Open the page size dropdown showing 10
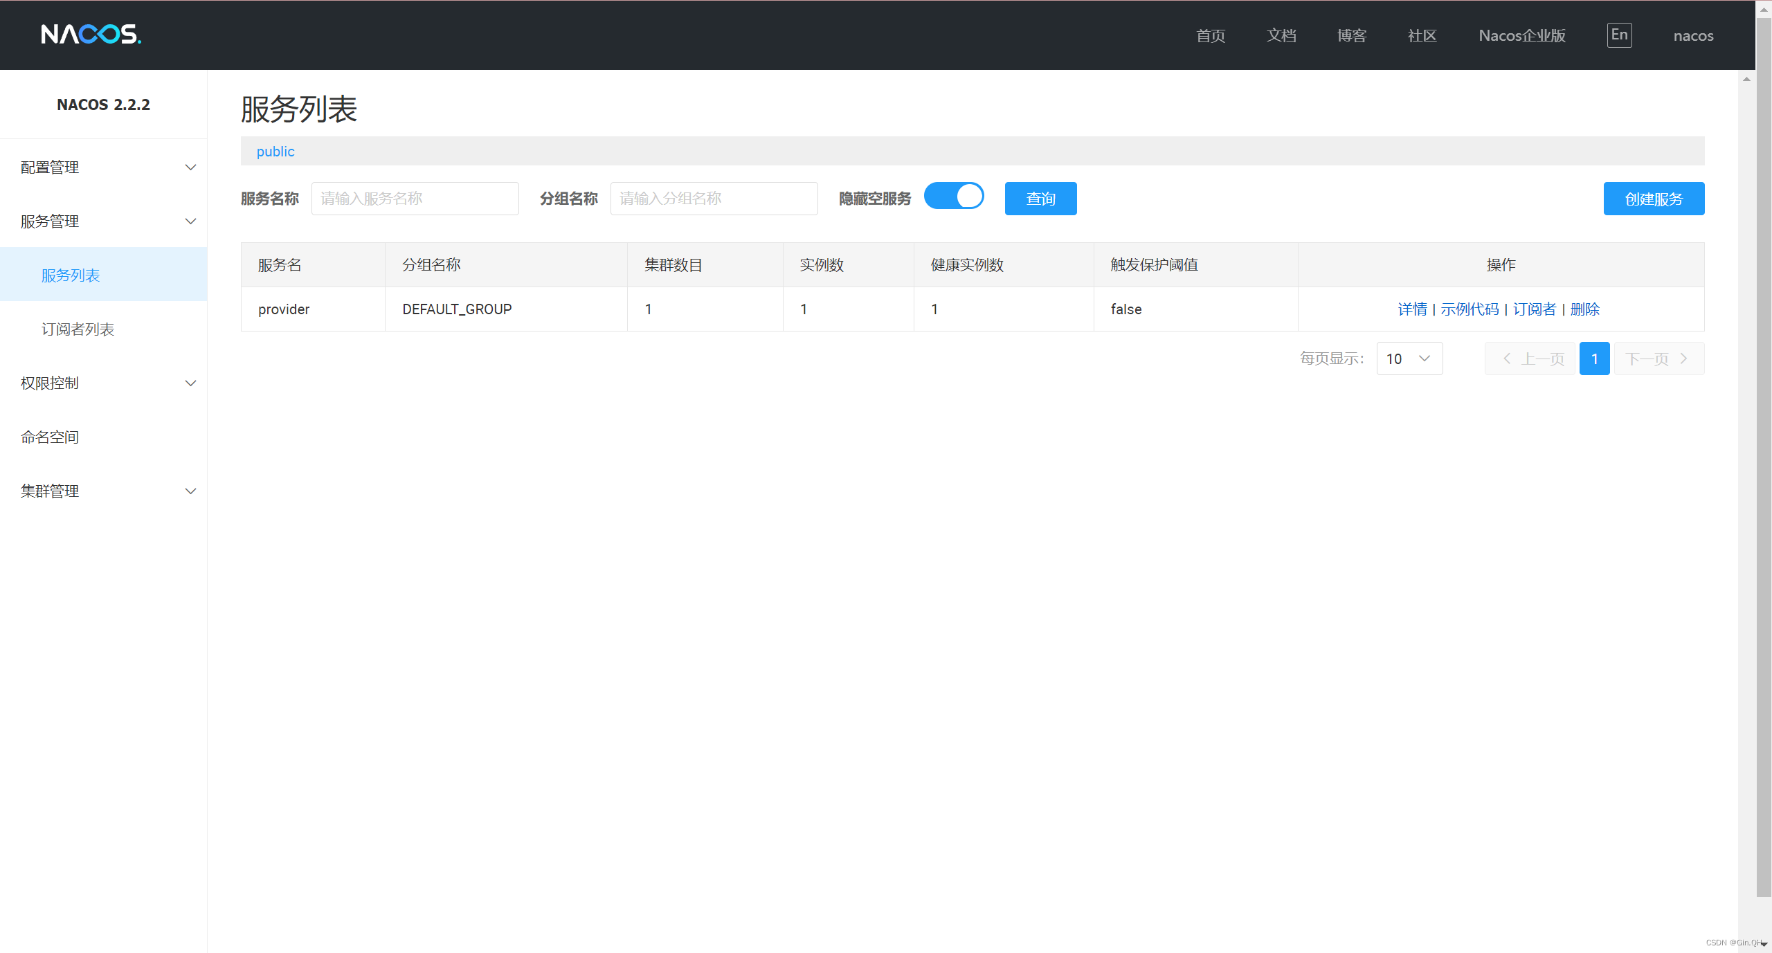This screenshot has height=953, width=1772. point(1409,358)
